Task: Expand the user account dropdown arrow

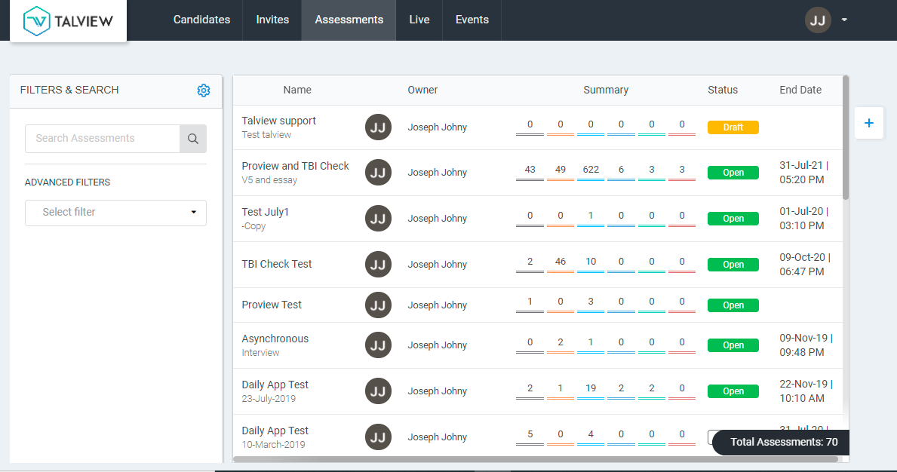Action: coord(844,20)
